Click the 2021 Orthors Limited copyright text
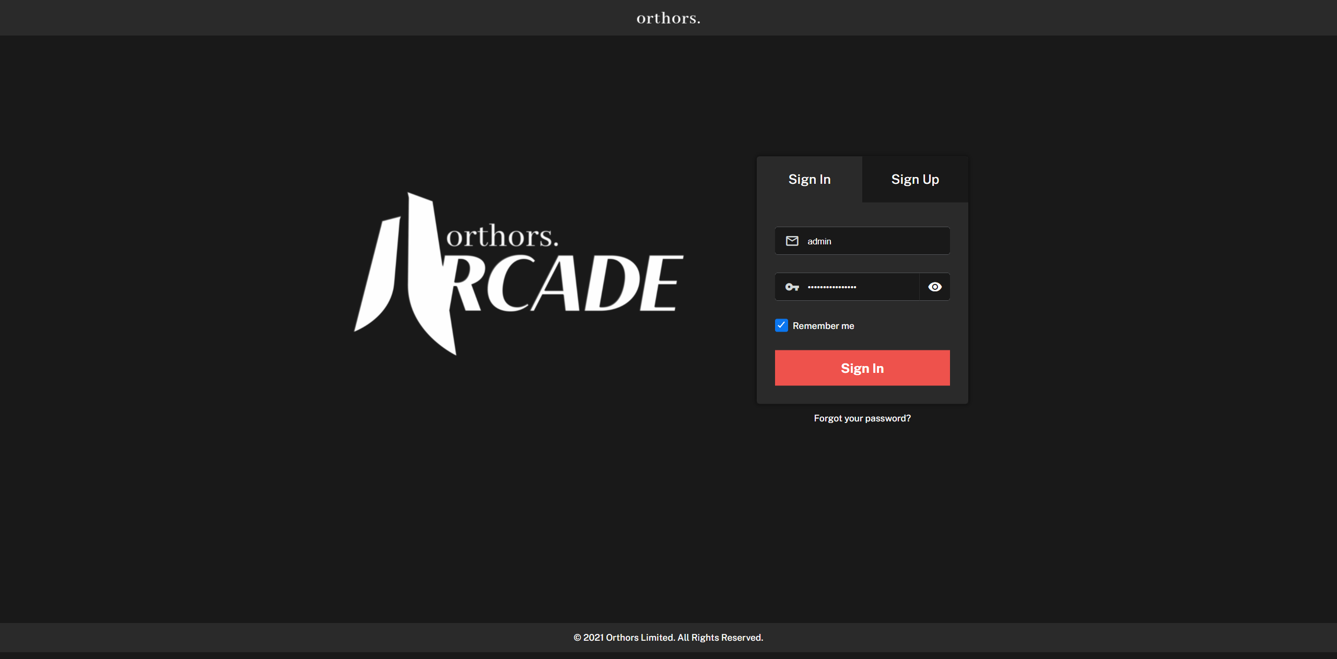This screenshot has width=1337, height=659. click(x=668, y=638)
